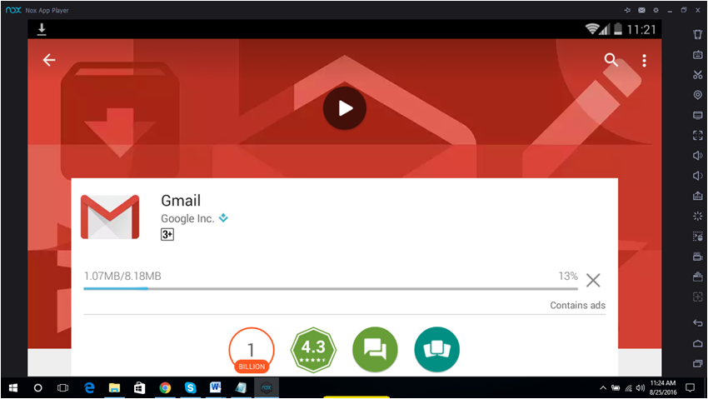Open the 4.3 star rating badge
The height and width of the screenshot is (399, 708).
click(313, 350)
